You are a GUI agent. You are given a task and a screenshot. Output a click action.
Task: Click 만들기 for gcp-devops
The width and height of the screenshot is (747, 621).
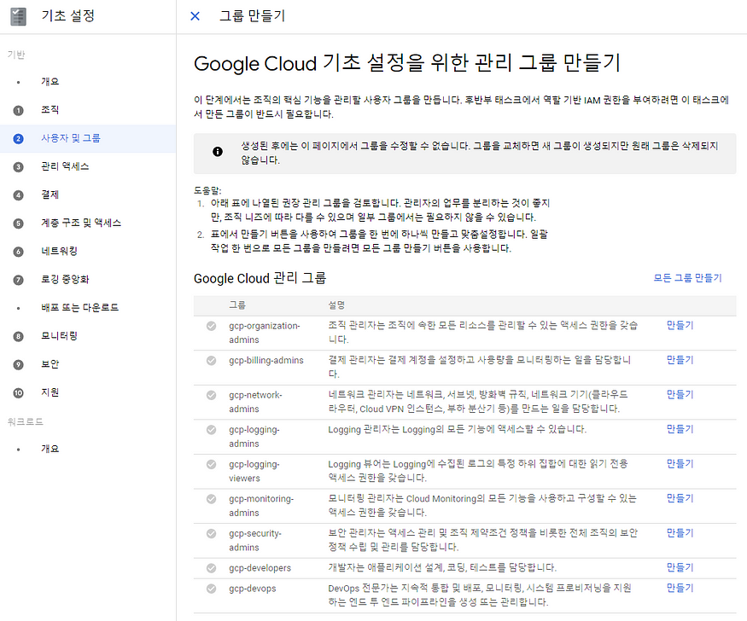(x=680, y=589)
